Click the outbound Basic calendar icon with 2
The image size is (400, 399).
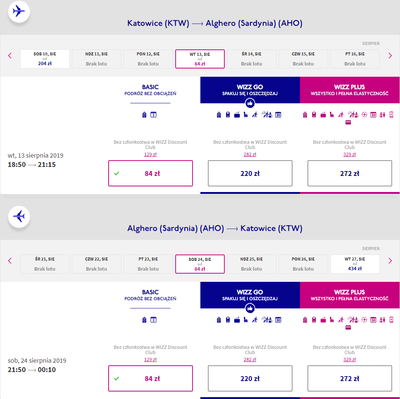[x=153, y=115]
